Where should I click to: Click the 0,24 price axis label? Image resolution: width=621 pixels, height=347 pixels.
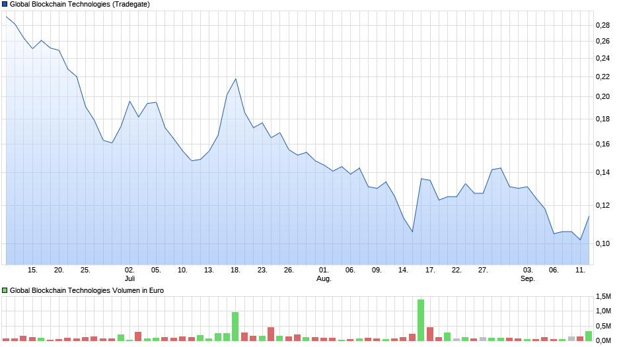[x=603, y=59]
